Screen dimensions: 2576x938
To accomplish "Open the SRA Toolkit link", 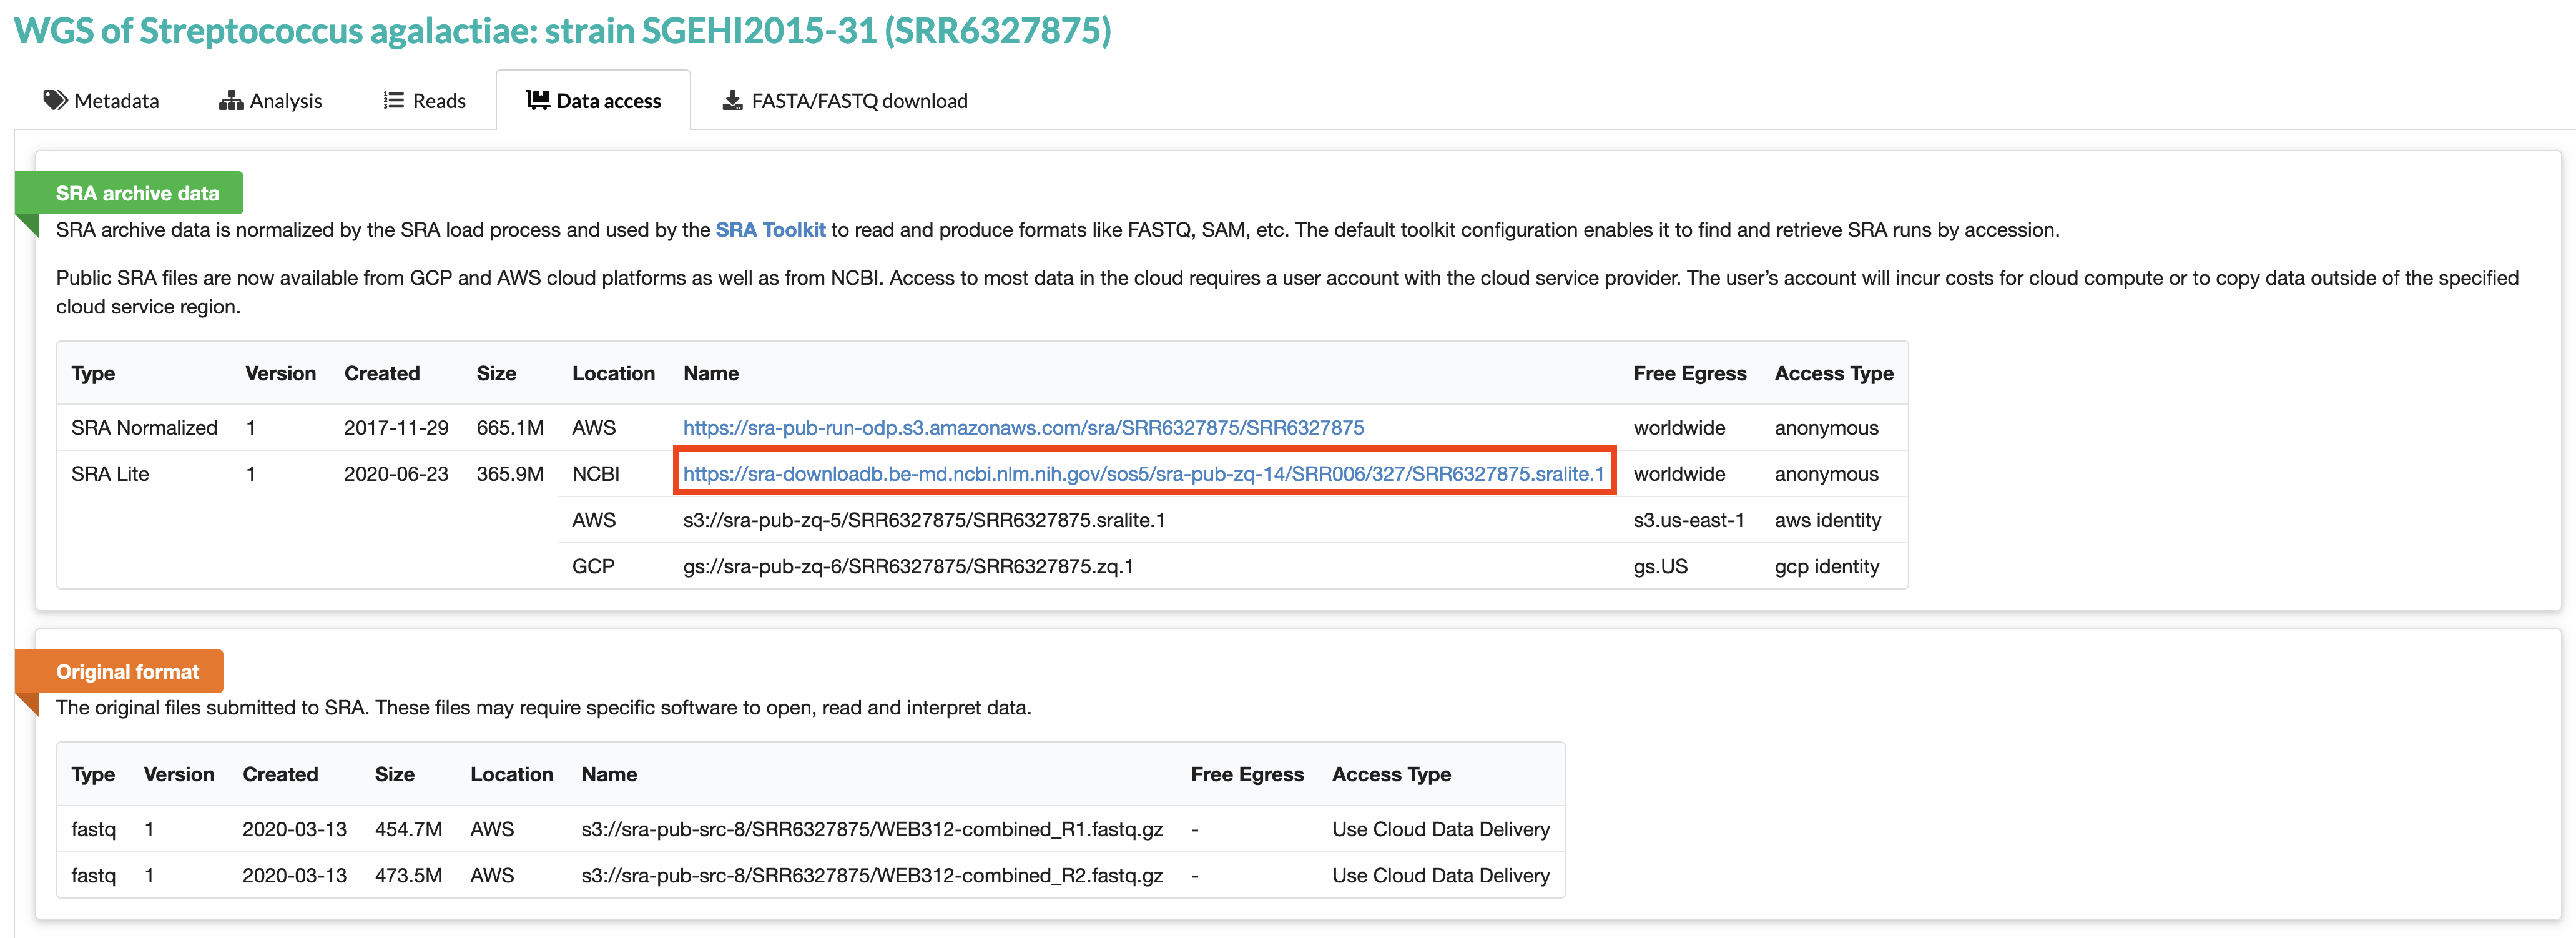I will (x=770, y=230).
